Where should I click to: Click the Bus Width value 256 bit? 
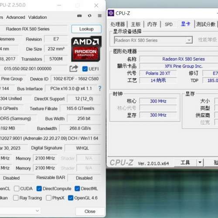click(x=84, y=119)
